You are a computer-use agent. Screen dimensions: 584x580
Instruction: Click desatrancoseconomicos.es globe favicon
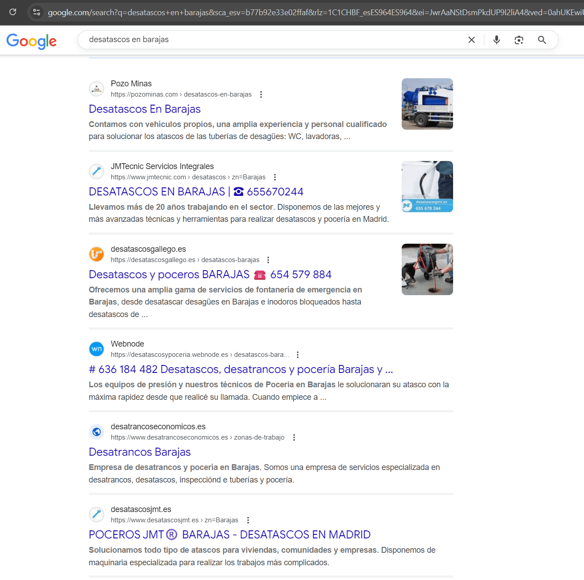(97, 432)
